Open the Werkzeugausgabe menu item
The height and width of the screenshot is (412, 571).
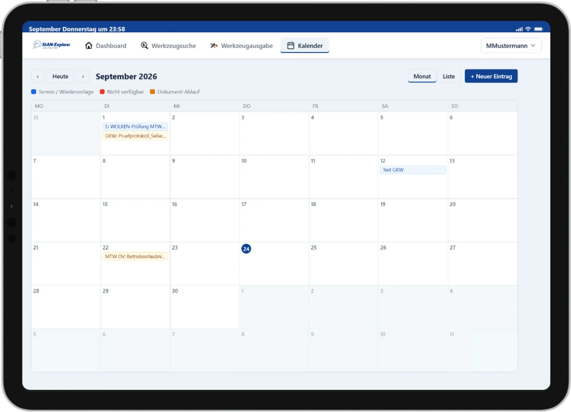(x=242, y=46)
